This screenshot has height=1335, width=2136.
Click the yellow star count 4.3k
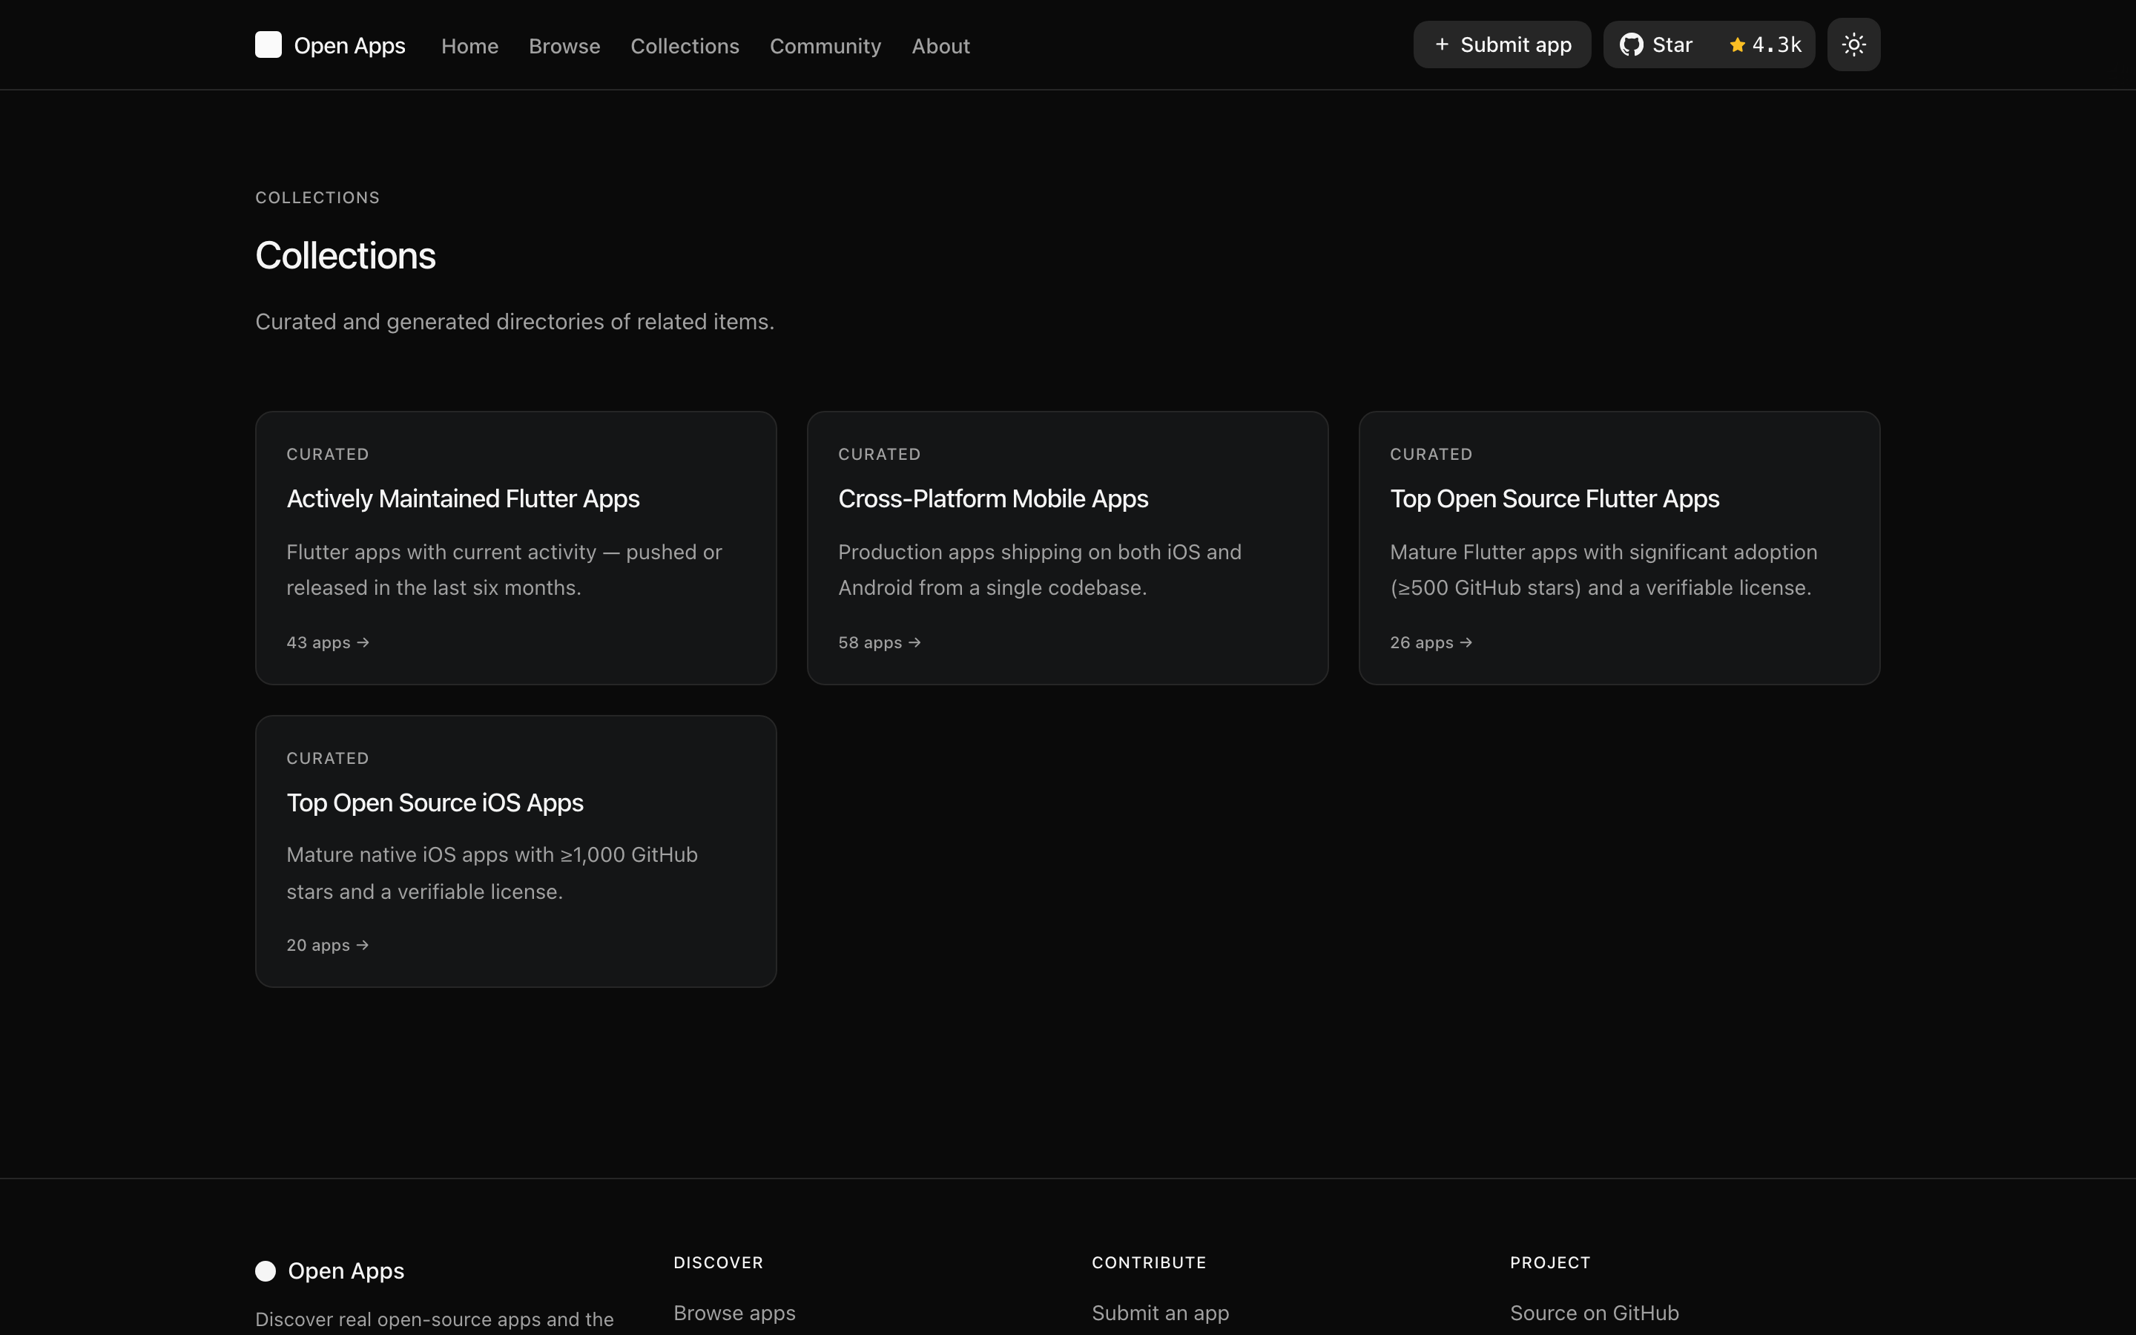click(x=1764, y=45)
